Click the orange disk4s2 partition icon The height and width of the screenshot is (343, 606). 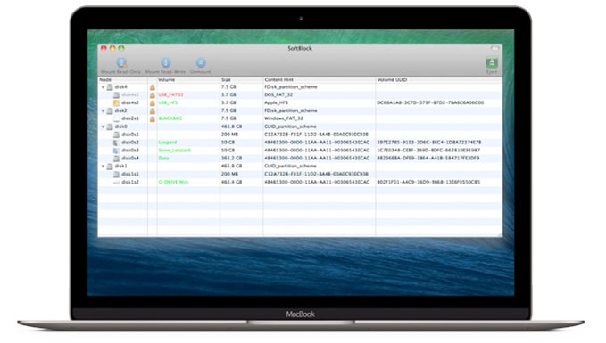point(116,103)
